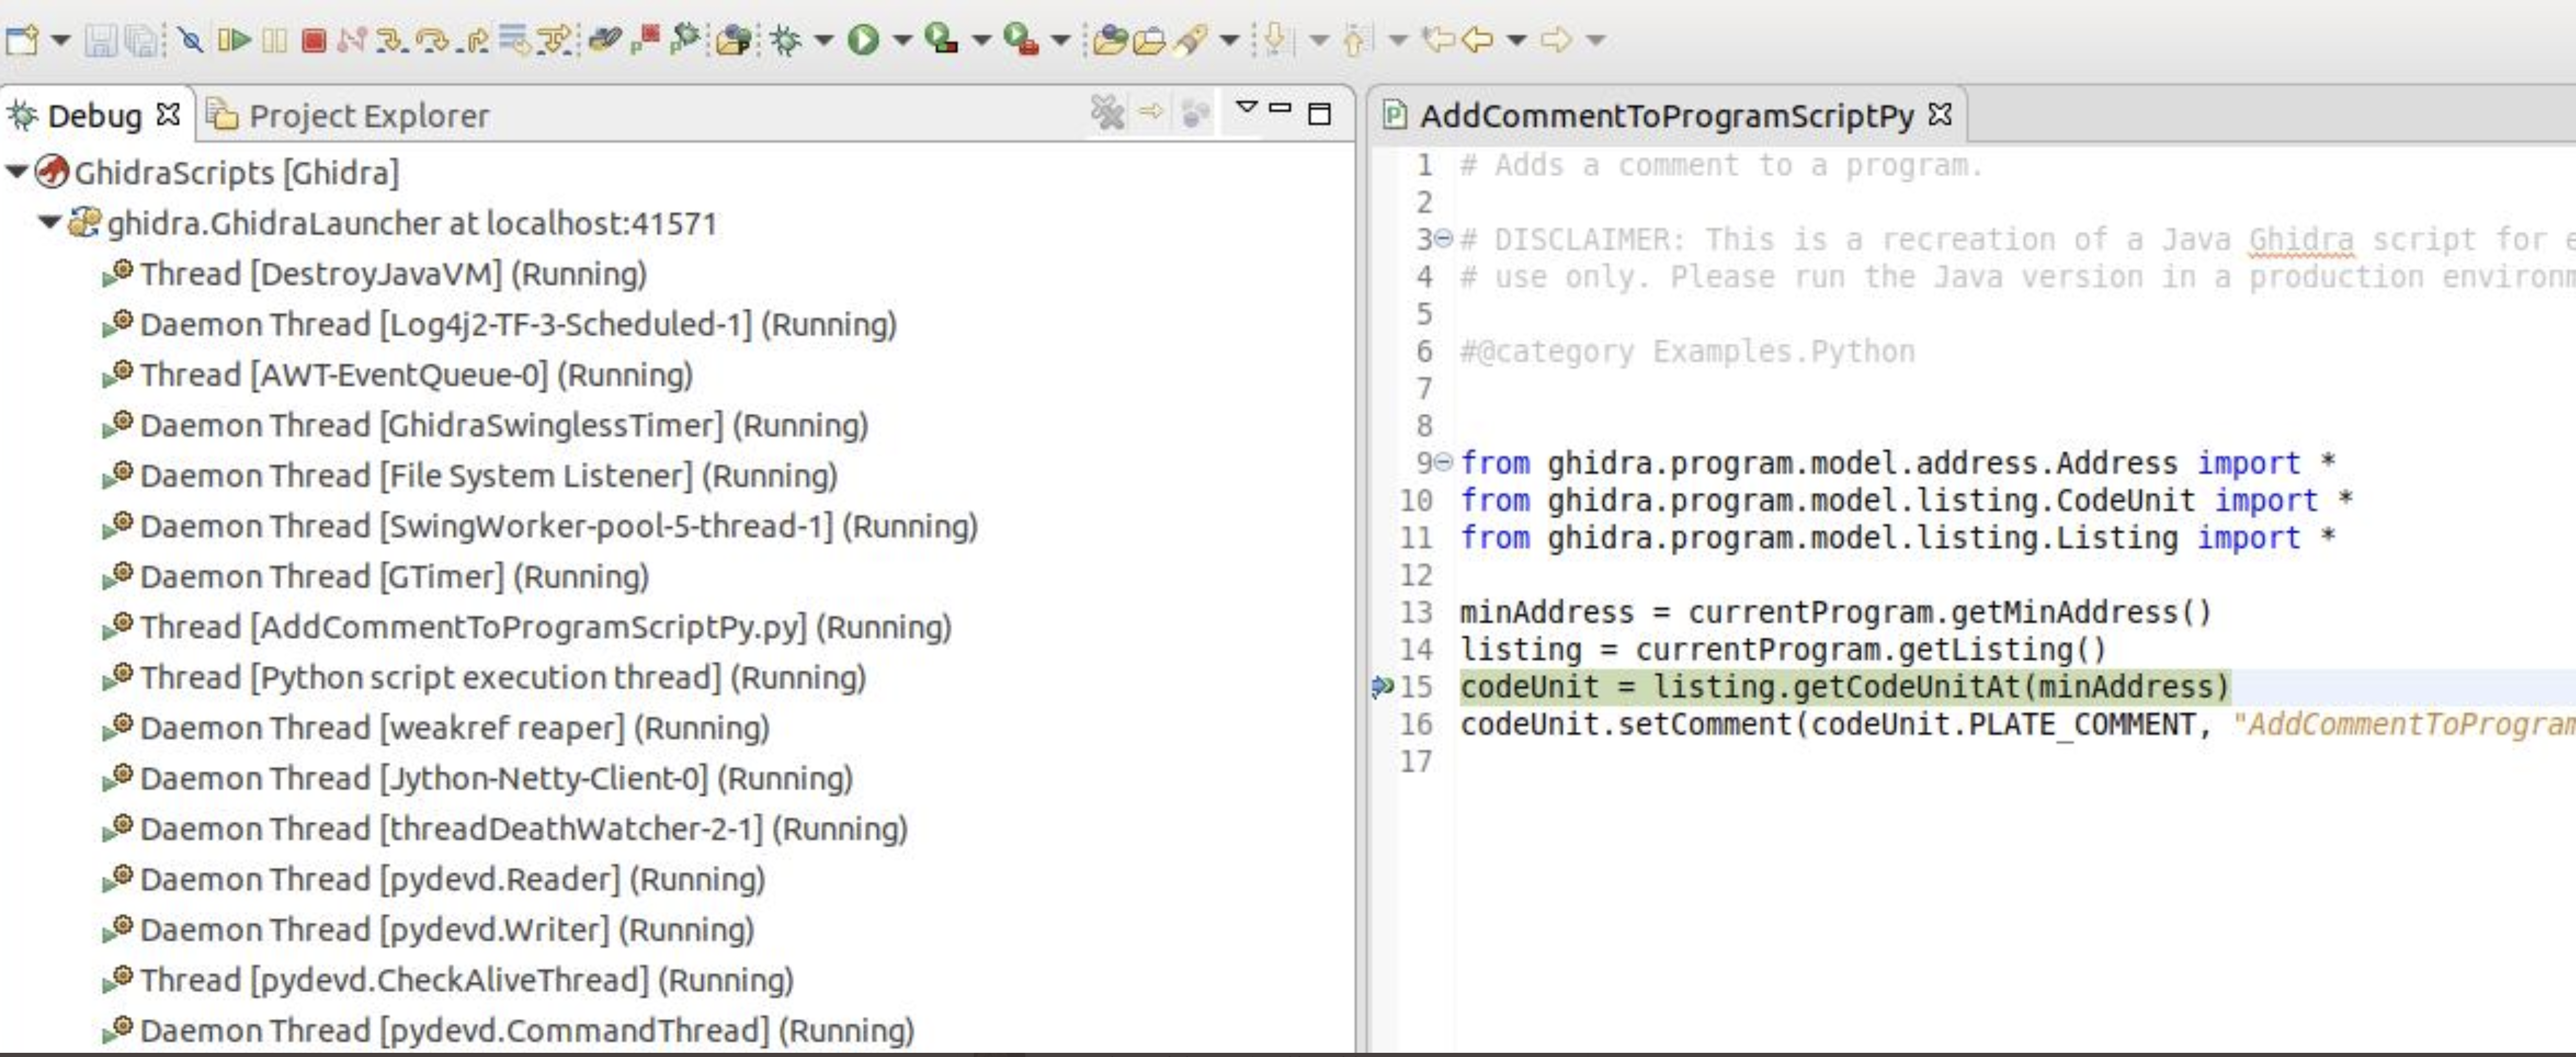
Task: Click the green Run button icon
Action: [862, 40]
